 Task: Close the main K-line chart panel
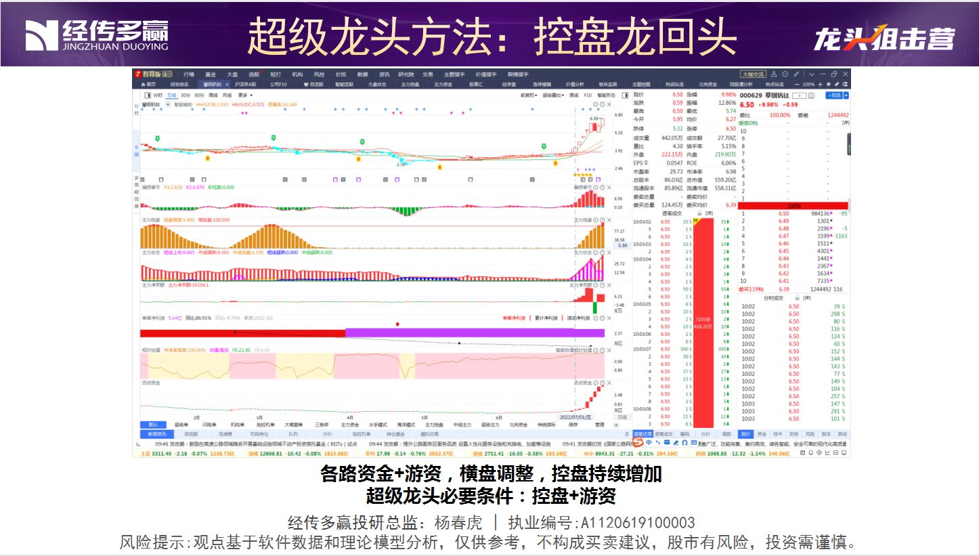609,104
